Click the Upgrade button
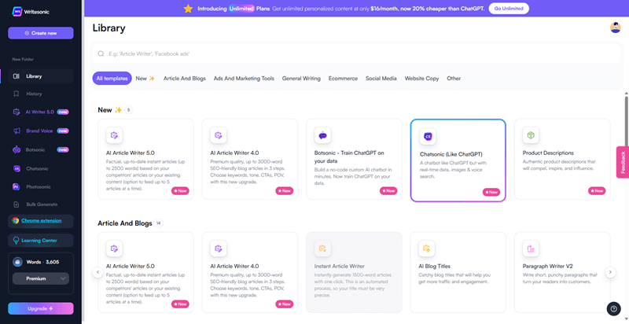The width and height of the screenshot is (629, 324). click(x=41, y=309)
